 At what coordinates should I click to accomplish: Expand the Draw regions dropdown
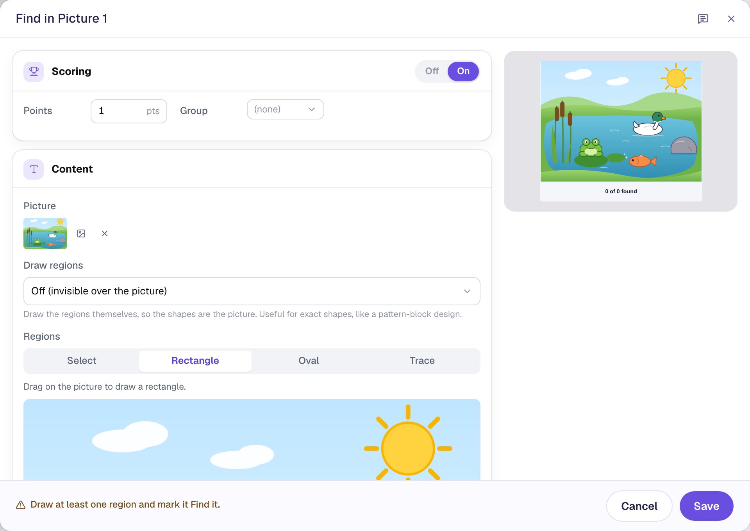[x=252, y=291]
